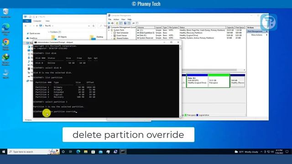The width and height of the screenshot is (292, 164).
Task: Select Event Viewer in the tree
Action: coord(122,36)
